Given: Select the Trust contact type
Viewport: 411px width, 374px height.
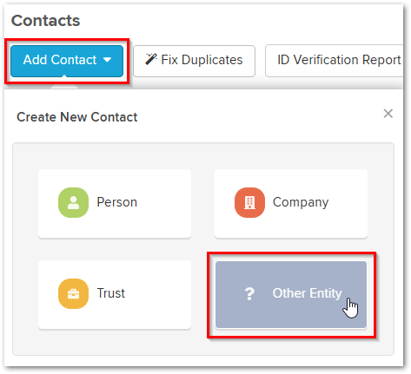Looking at the screenshot, I should [115, 294].
